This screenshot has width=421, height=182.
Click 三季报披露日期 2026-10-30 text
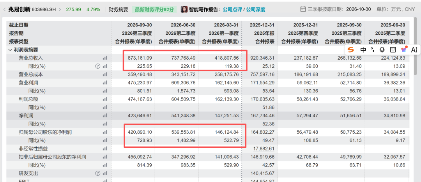point(339,9)
